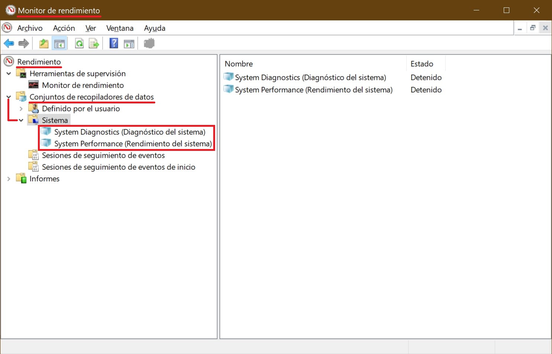This screenshot has width=552, height=354.
Task: Click the Rendimiento root node icon
Action: click(9, 62)
